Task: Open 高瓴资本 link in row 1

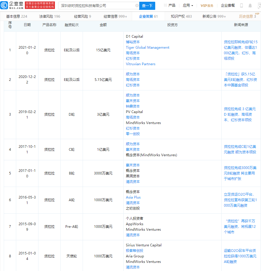Action: pos(133,53)
